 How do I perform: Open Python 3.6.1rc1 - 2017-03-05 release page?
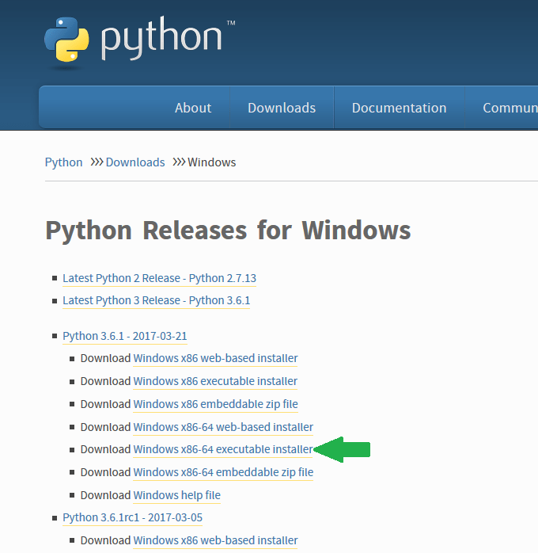pyautogui.click(x=132, y=517)
